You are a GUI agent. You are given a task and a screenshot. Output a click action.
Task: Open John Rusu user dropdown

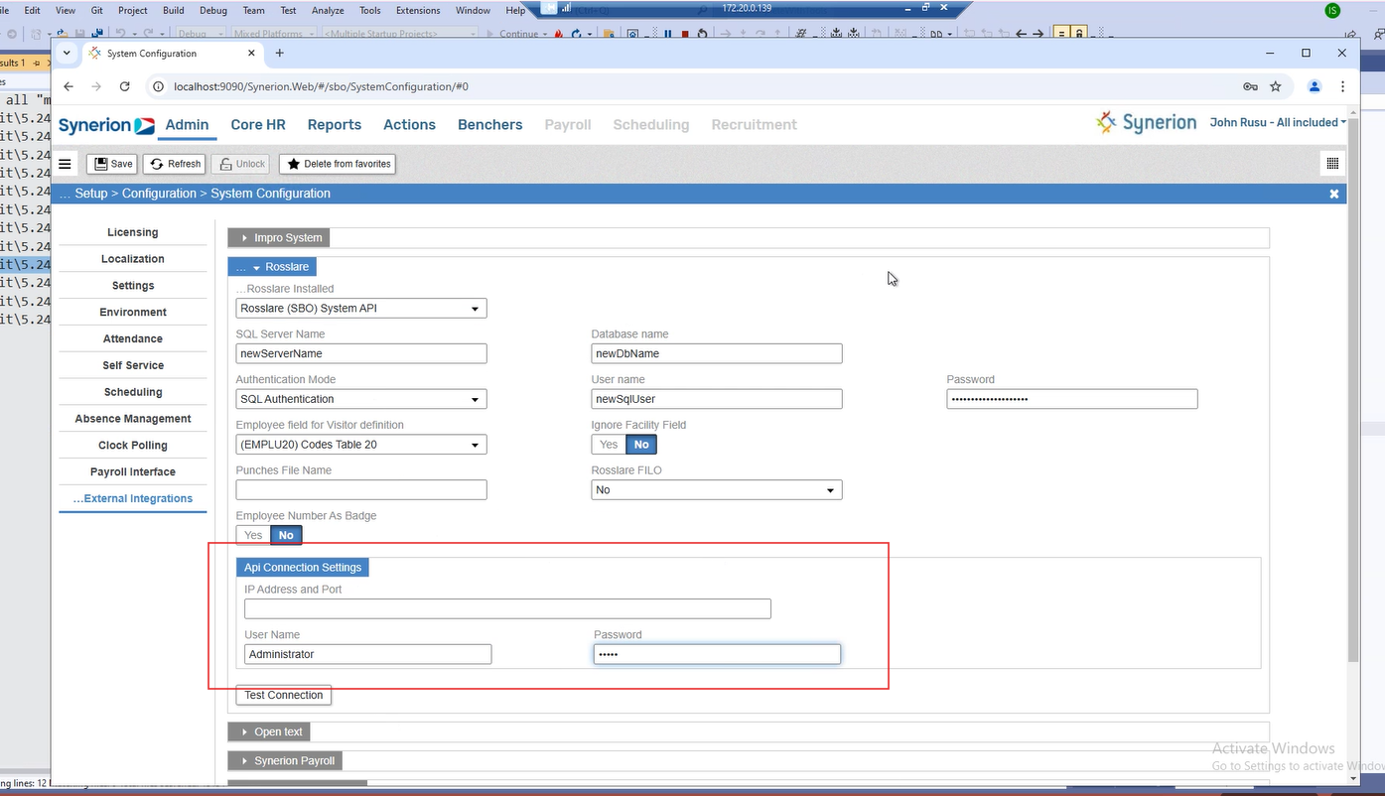click(1278, 123)
